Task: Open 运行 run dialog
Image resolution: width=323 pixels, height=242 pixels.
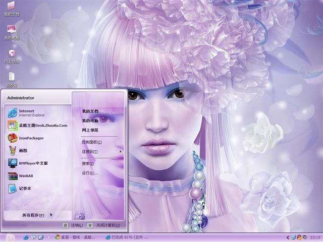Action: [x=90, y=173]
